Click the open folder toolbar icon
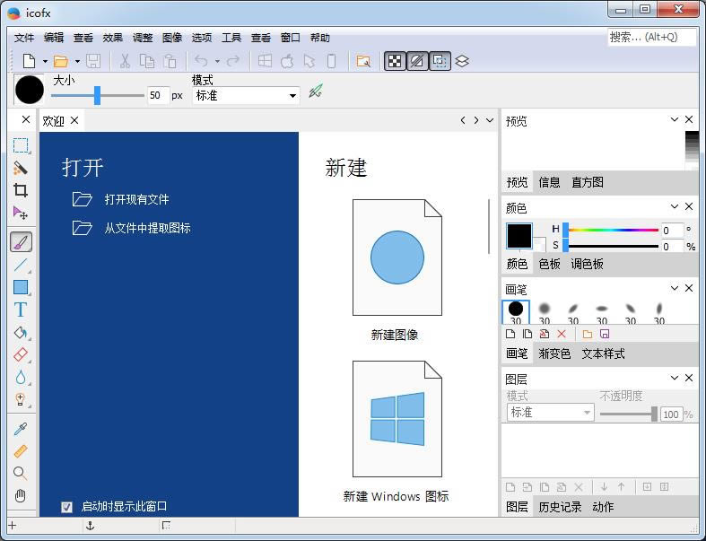 [x=61, y=61]
